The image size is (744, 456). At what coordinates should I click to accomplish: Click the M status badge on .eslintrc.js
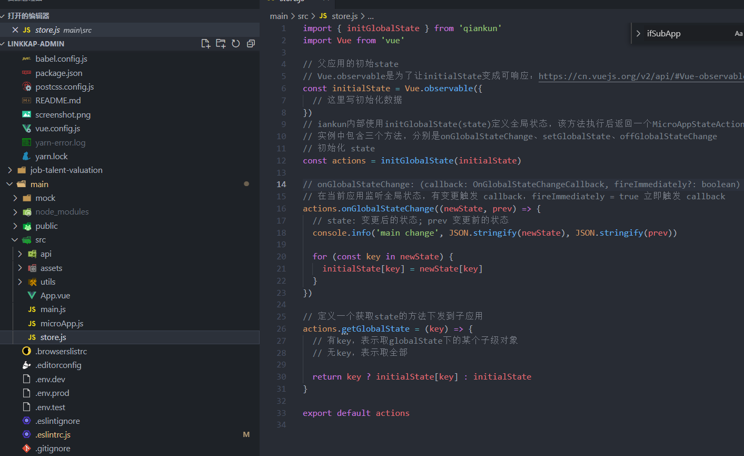[x=246, y=435]
